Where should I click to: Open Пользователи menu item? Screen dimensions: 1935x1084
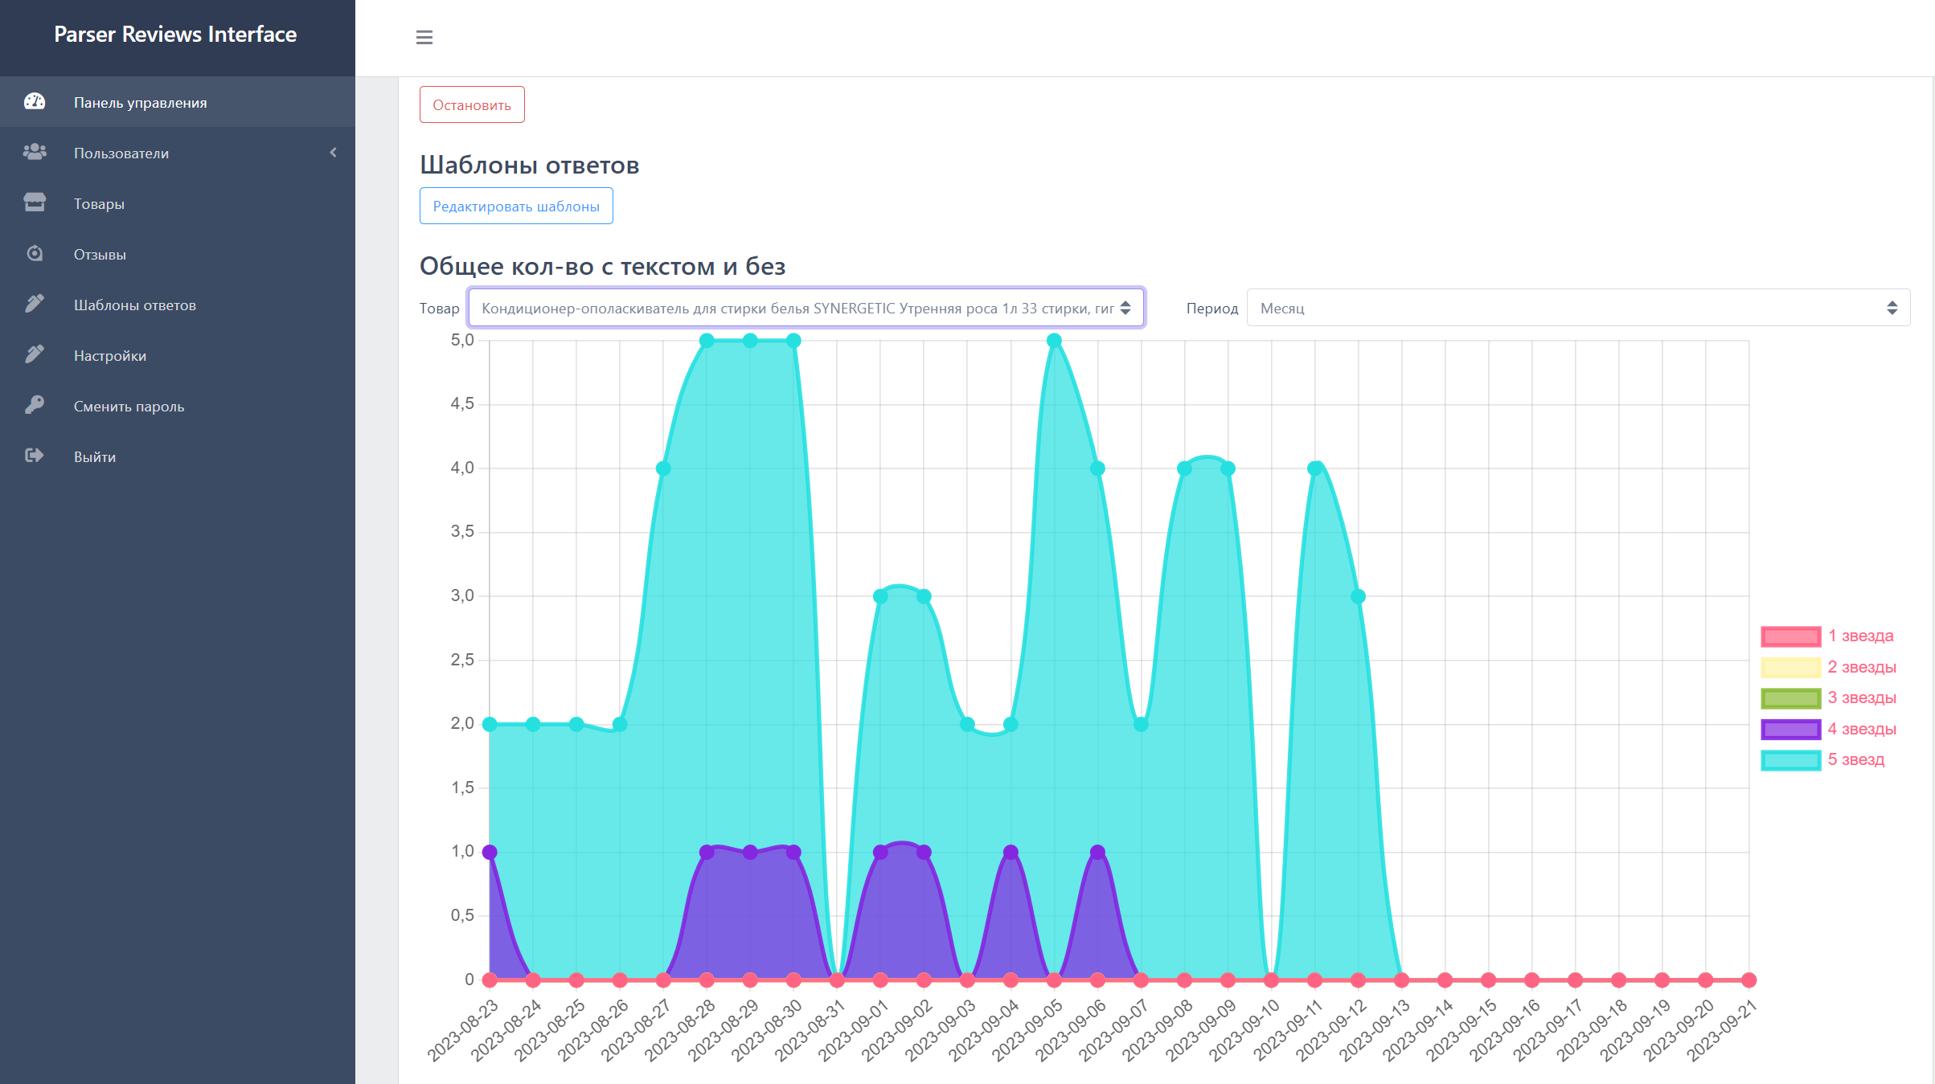(x=178, y=153)
